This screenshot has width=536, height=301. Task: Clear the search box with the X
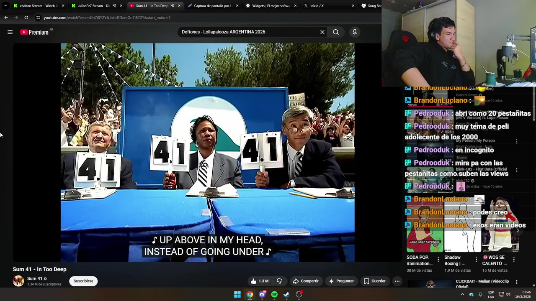(x=322, y=32)
